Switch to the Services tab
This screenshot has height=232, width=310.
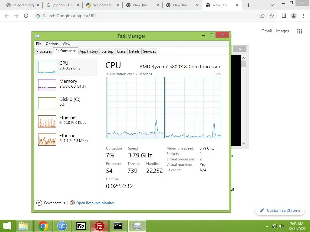(150, 51)
